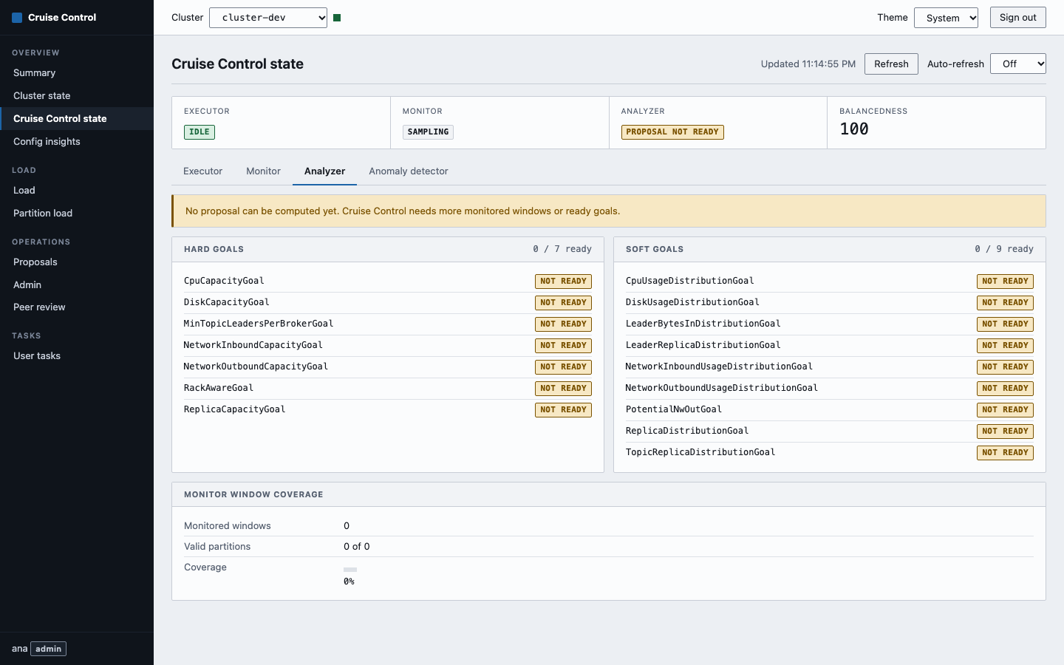Click LeaderReplicaDistributionGoal row
This screenshot has height=665, width=1064.
click(x=830, y=346)
